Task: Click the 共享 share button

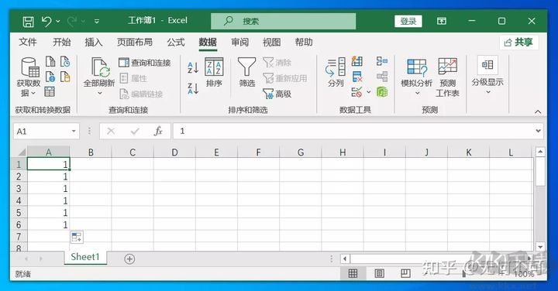Action: (518, 43)
